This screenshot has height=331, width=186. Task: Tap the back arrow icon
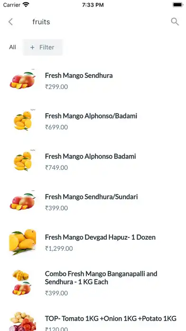tap(10, 22)
